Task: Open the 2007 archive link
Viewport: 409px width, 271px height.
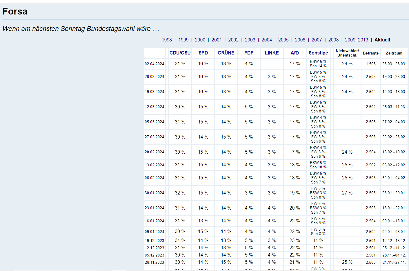Action: tap(317, 40)
